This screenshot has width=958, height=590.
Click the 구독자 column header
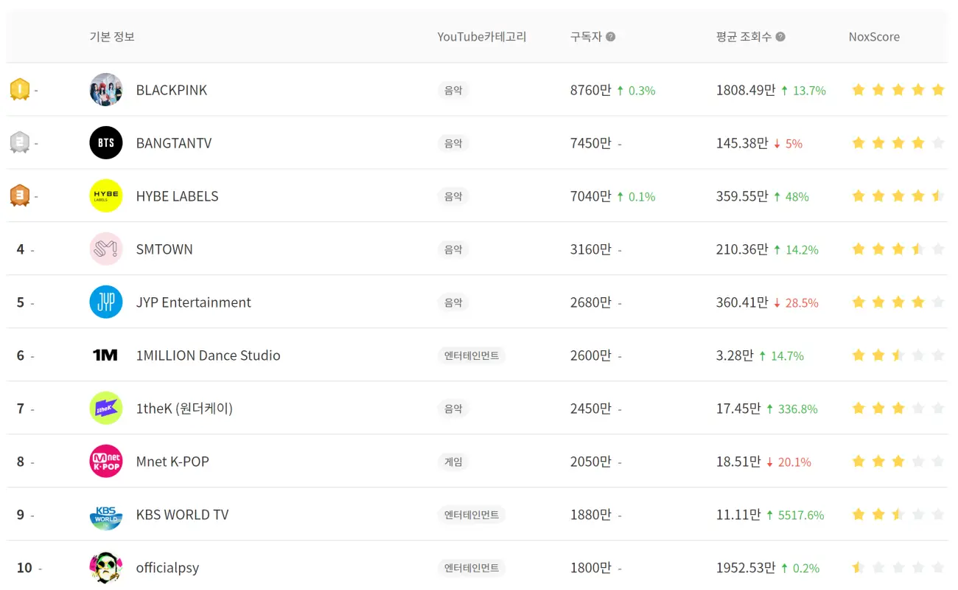click(x=586, y=37)
